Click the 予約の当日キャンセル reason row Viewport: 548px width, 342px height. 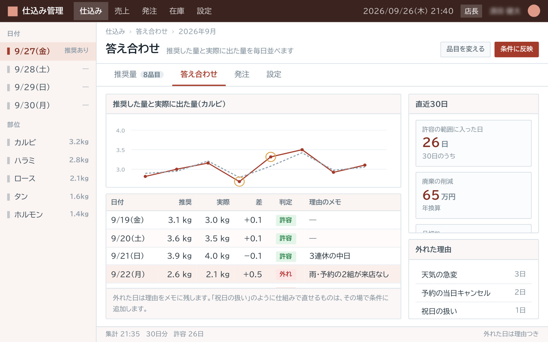pyautogui.click(x=473, y=293)
